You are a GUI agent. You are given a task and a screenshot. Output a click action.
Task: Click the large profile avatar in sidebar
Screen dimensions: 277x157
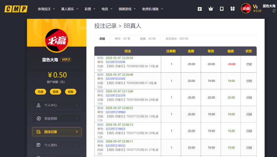(57, 40)
